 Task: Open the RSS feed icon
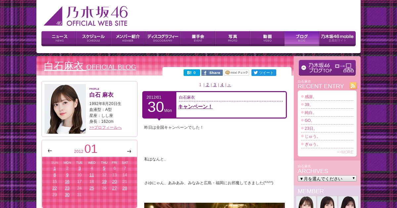[x=353, y=86]
